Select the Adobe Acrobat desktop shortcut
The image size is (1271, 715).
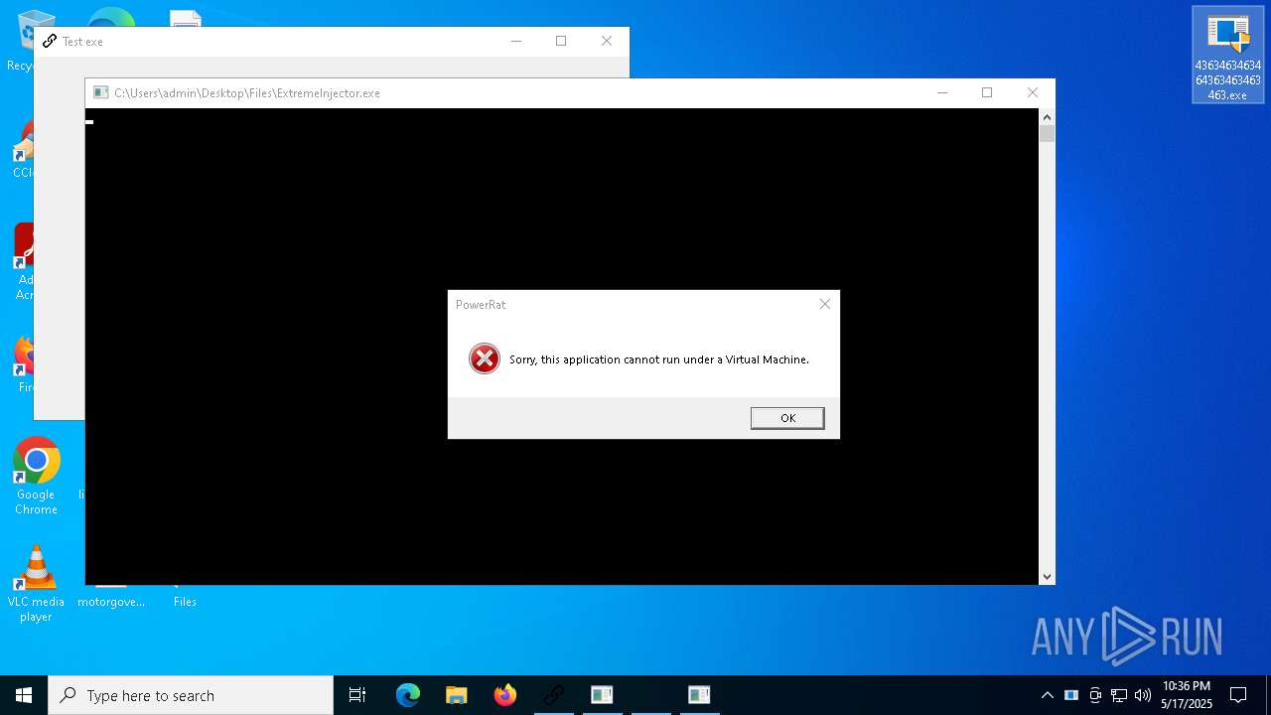click(x=24, y=262)
